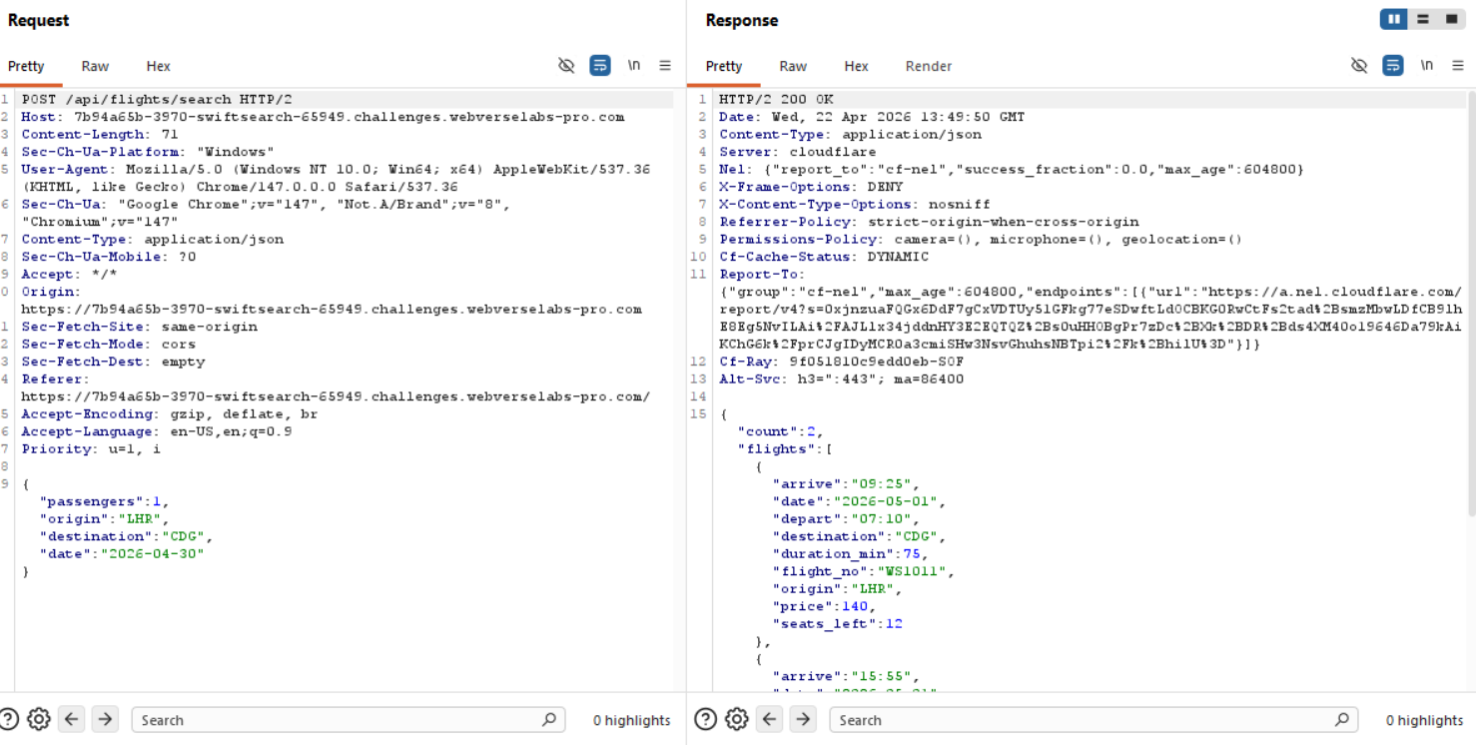Switch to the Raw tab in Request

(x=95, y=66)
